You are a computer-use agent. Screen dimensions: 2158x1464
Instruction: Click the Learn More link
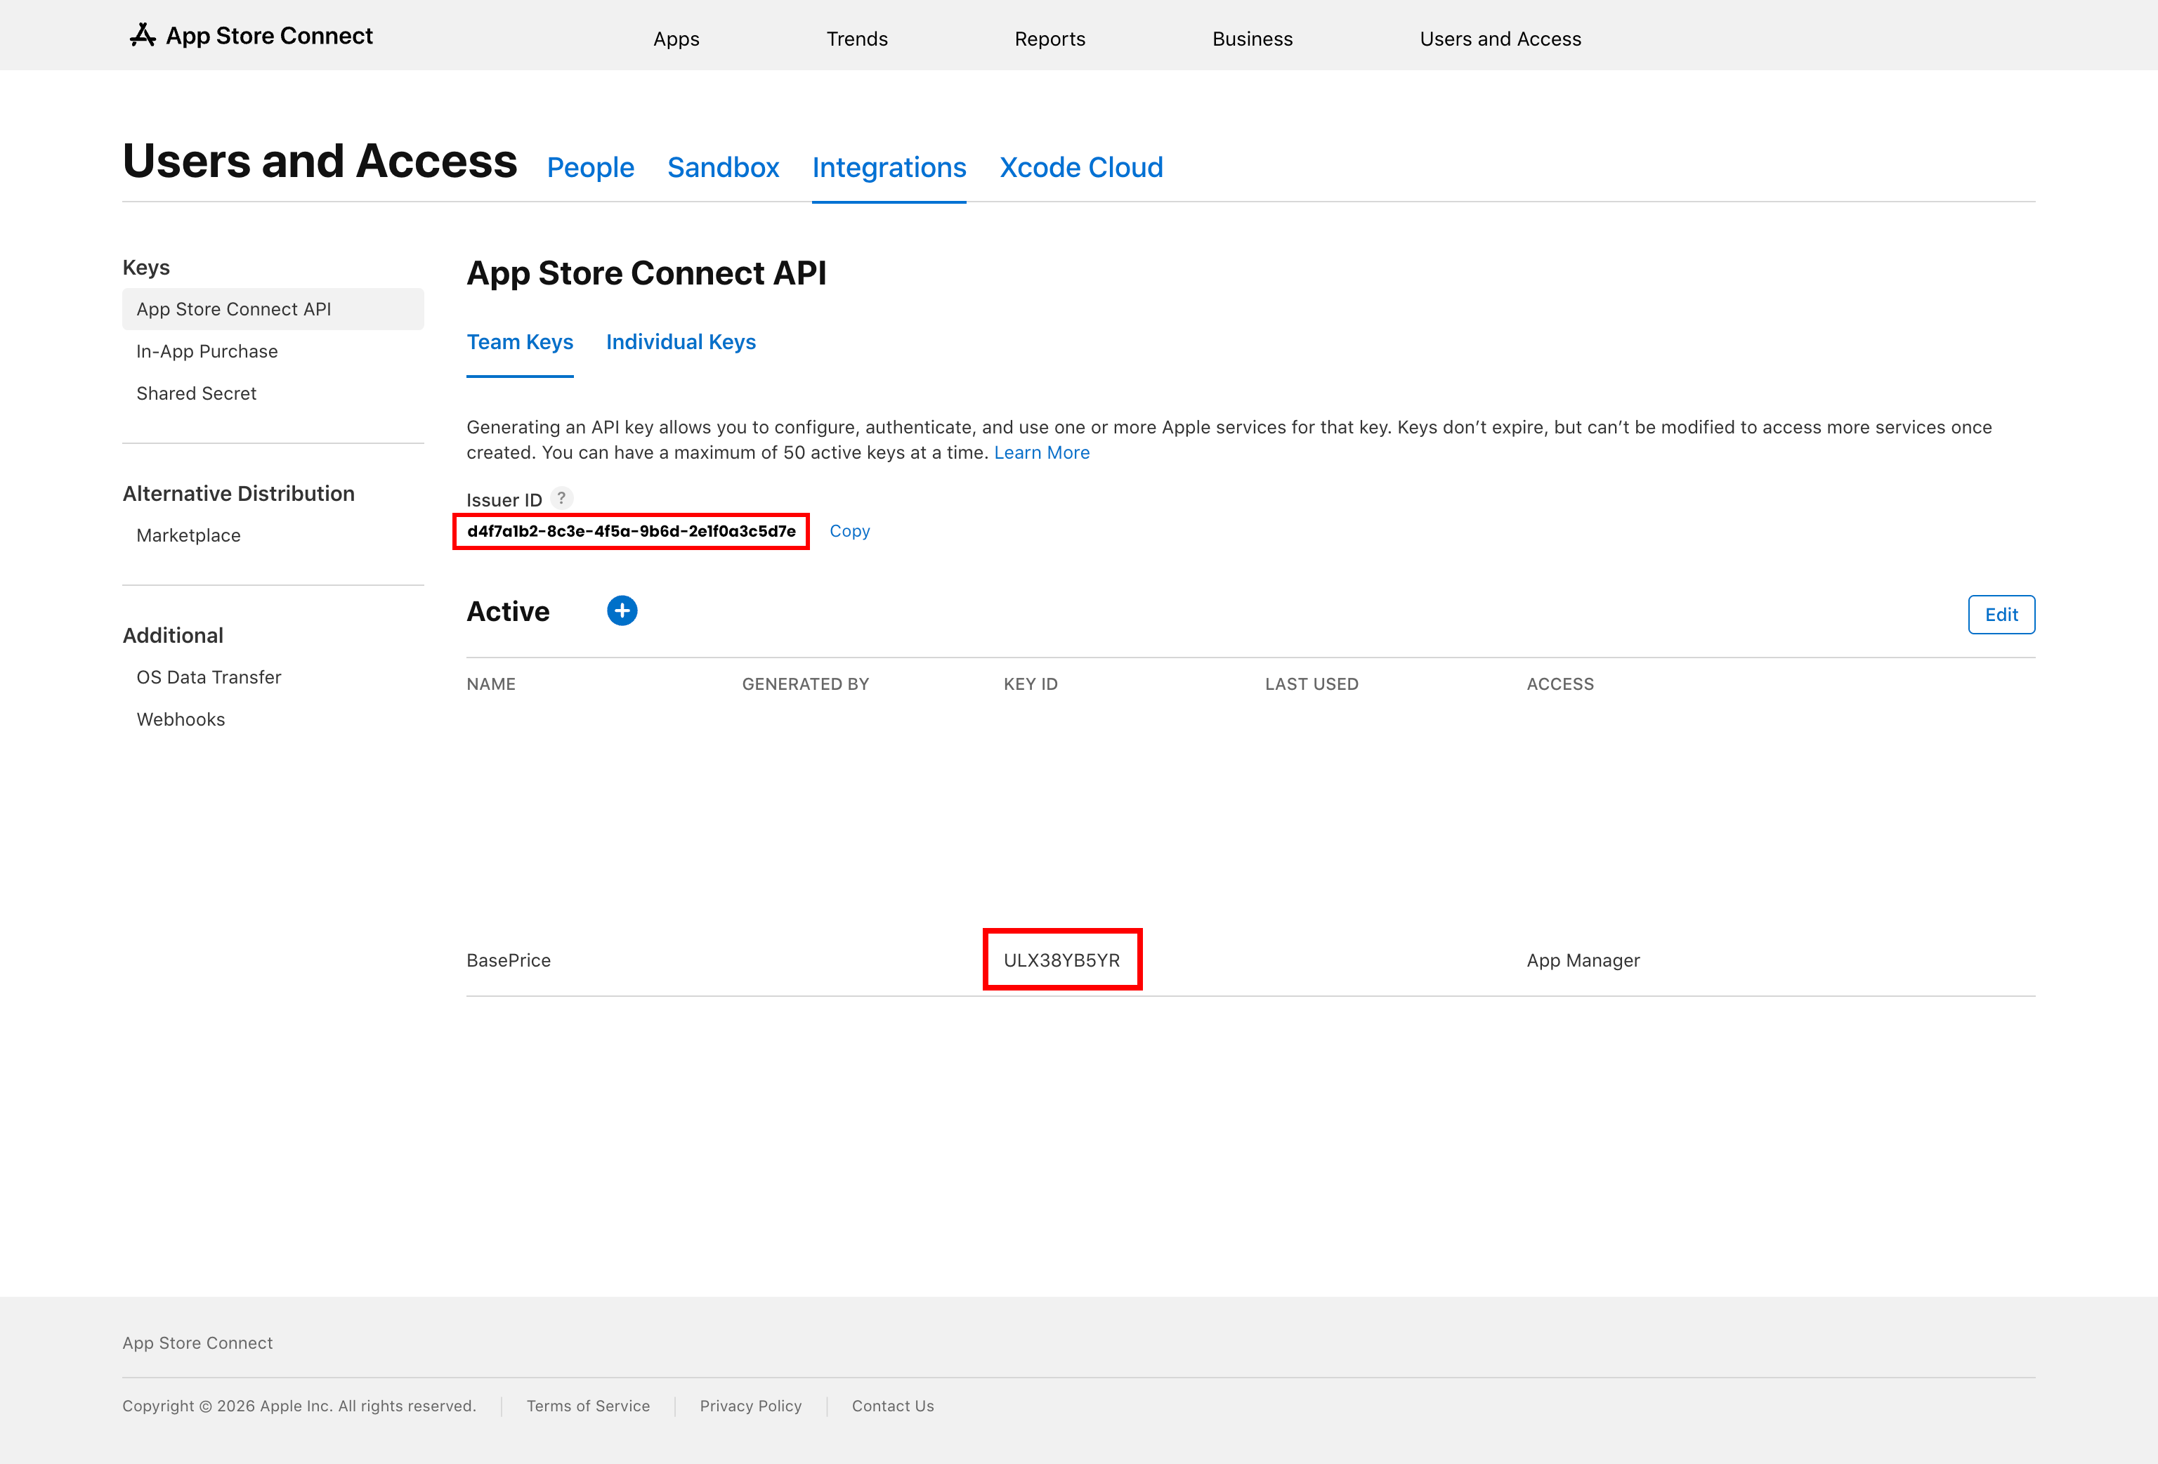(1042, 452)
